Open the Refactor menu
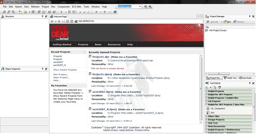Image resolution: width=256 pixels, height=134 pixels. 35,7
